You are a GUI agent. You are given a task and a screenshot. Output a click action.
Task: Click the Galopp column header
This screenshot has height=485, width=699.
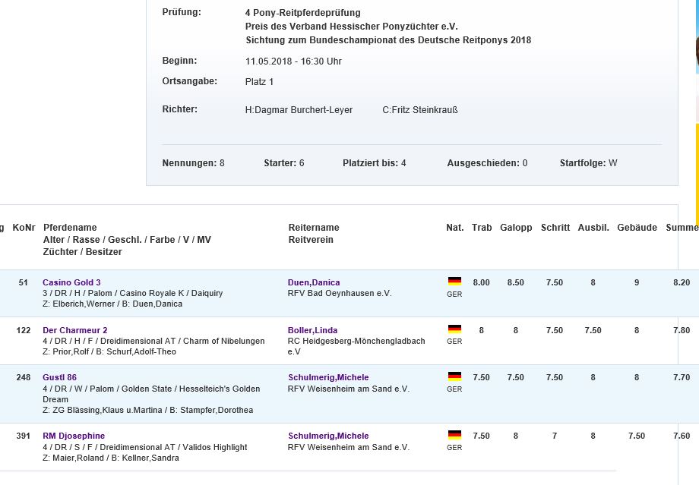pyautogui.click(x=516, y=228)
